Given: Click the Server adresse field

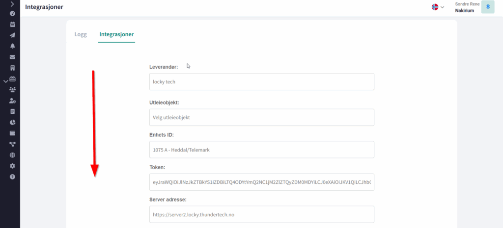Looking at the screenshot, I should [261, 214].
